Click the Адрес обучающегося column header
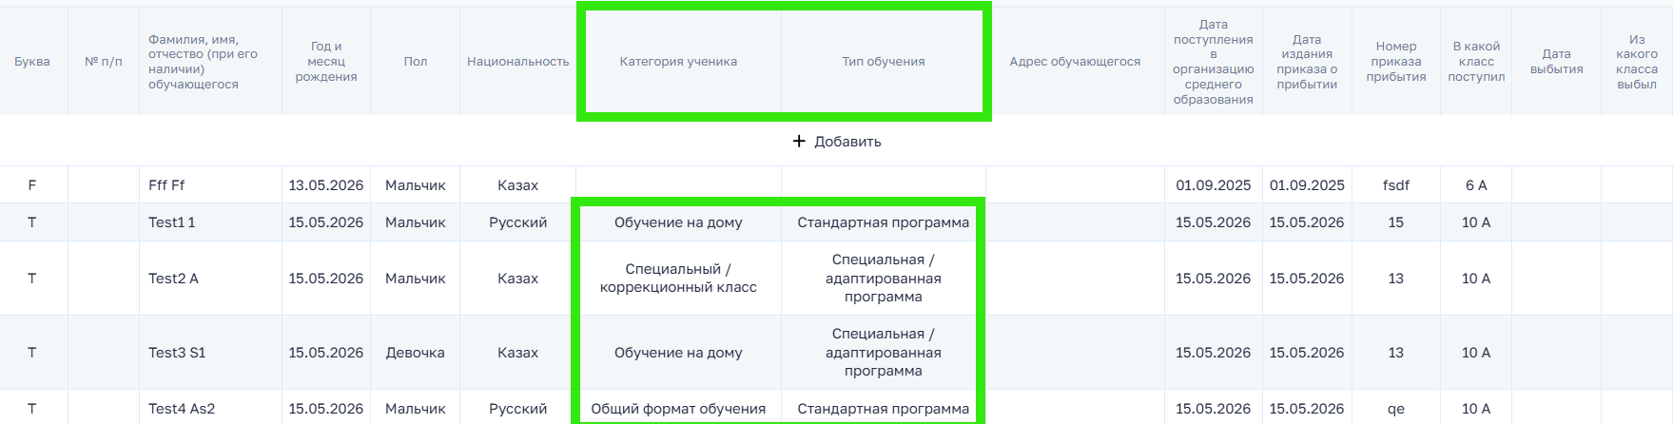The height and width of the screenshot is (424, 1673). [1075, 62]
